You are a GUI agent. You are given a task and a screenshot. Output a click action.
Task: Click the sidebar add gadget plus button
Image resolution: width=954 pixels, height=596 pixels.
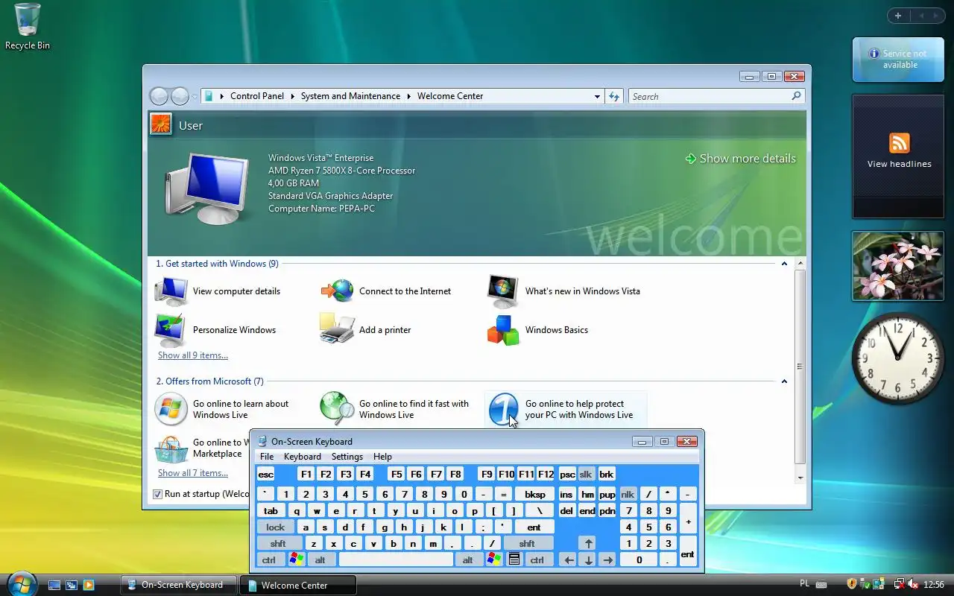coord(898,16)
